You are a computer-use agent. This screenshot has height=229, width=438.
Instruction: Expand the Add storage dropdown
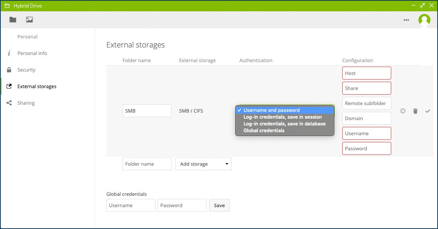click(x=204, y=164)
